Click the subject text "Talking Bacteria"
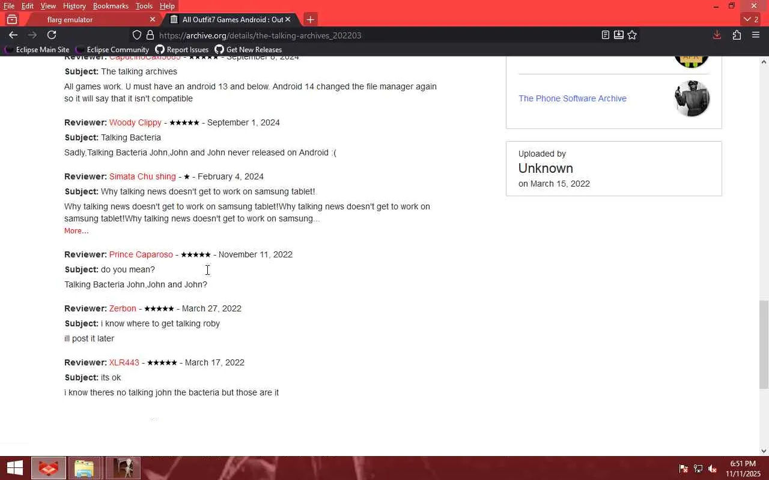The width and height of the screenshot is (769, 480). point(131,137)
